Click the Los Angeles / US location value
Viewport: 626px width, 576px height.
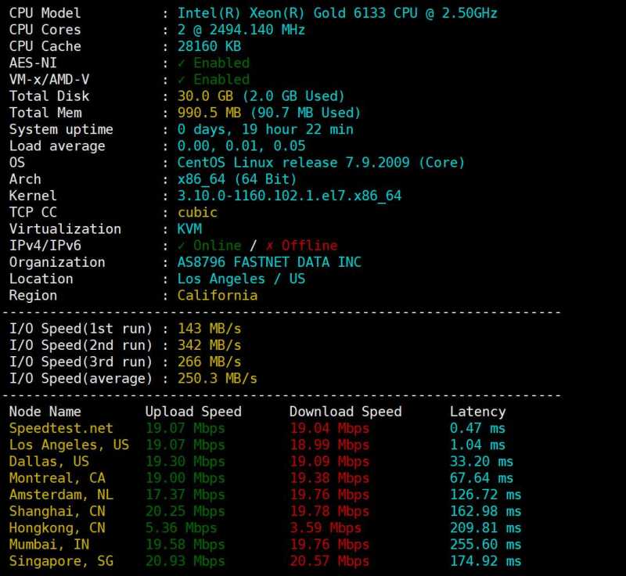(x=241, y=279)
